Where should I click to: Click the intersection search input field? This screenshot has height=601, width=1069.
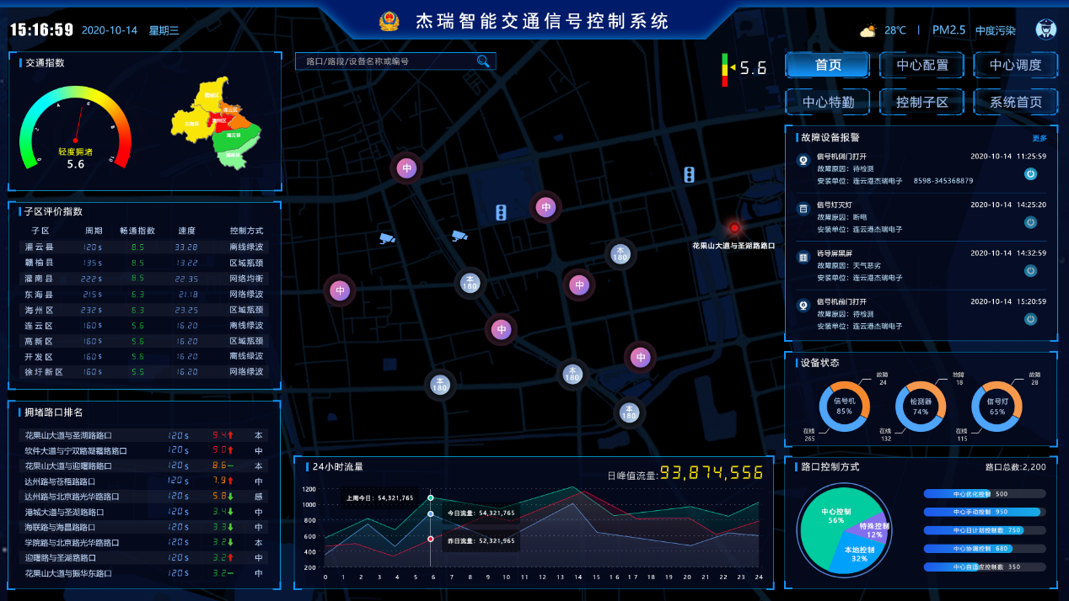(388, 61)
